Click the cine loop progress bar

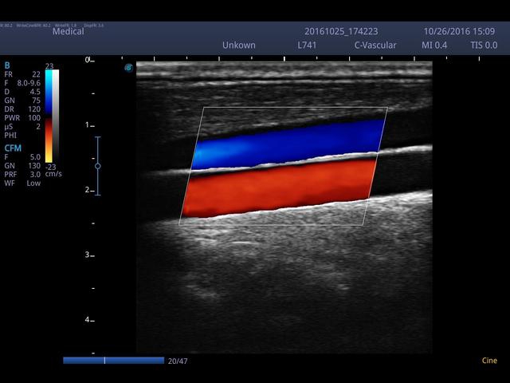[x=113, y=361]
